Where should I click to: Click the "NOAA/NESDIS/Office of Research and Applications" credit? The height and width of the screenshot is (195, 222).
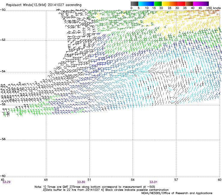(177, 193)
